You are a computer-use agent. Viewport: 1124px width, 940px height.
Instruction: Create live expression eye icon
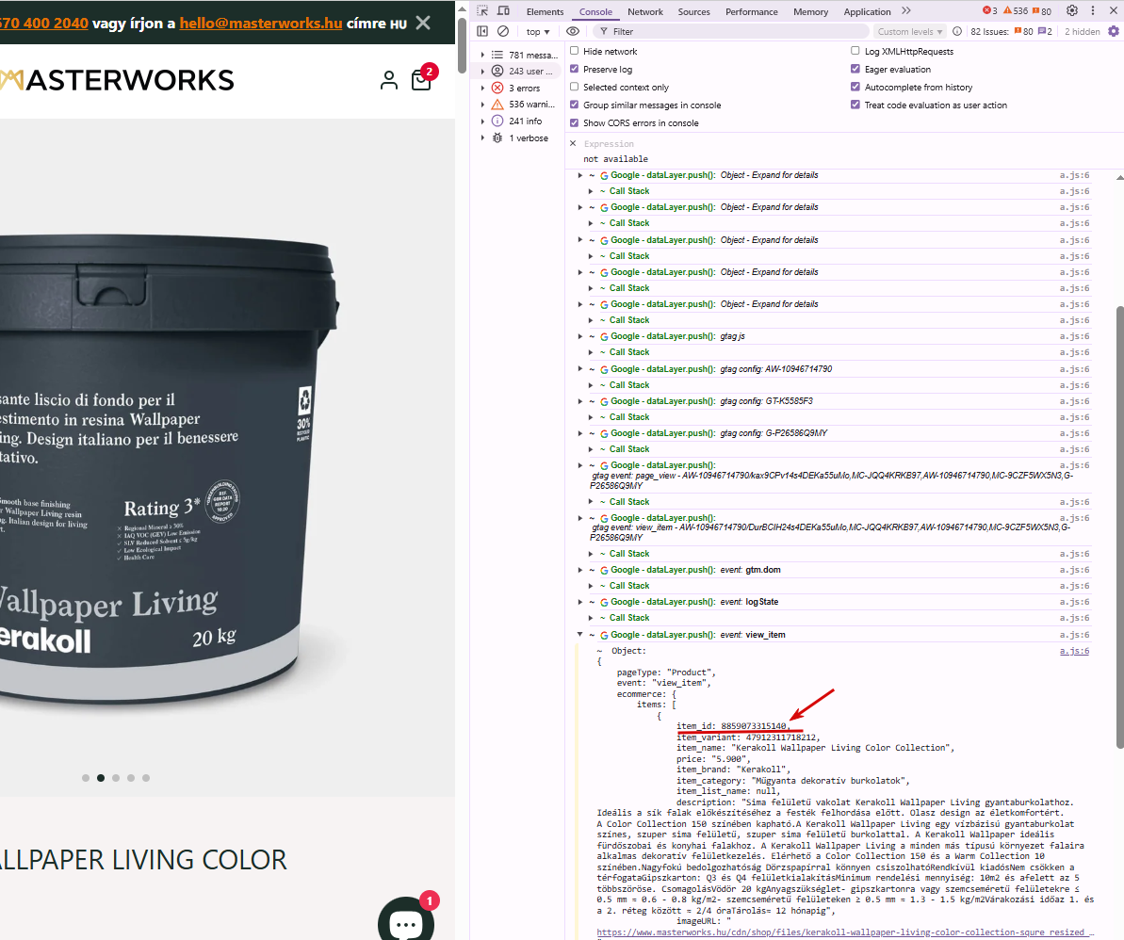click(x=573, y=31)
